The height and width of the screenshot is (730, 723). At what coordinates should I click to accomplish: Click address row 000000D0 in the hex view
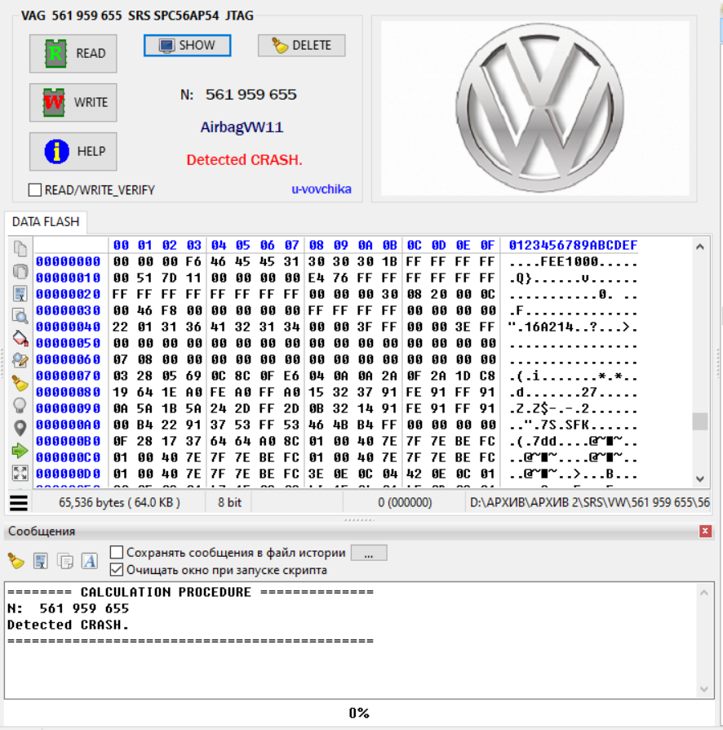(x=69, y=474)
